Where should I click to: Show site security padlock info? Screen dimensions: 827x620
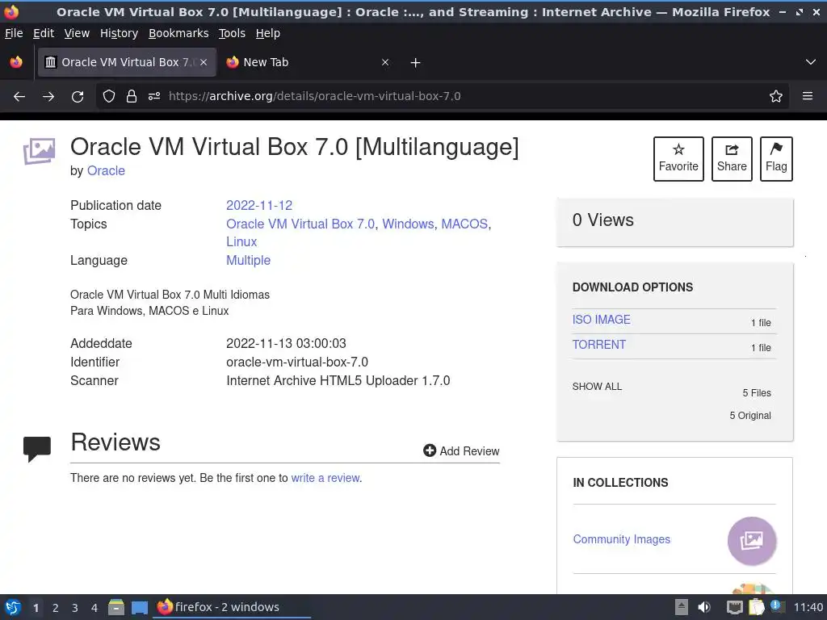(x=132, y=97)
